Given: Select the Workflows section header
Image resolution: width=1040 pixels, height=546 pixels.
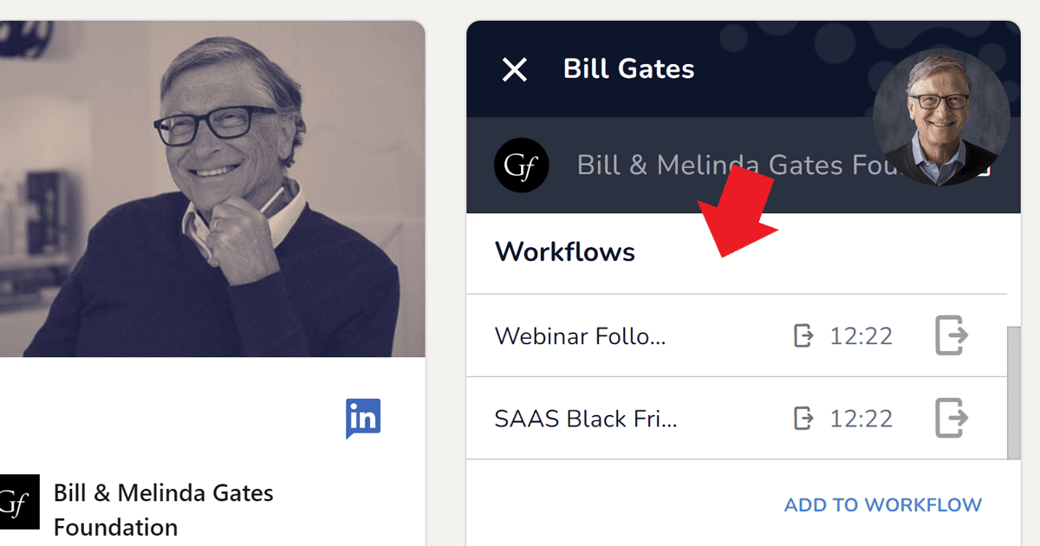Looking at the screenshot, I should tap(564, 252).
